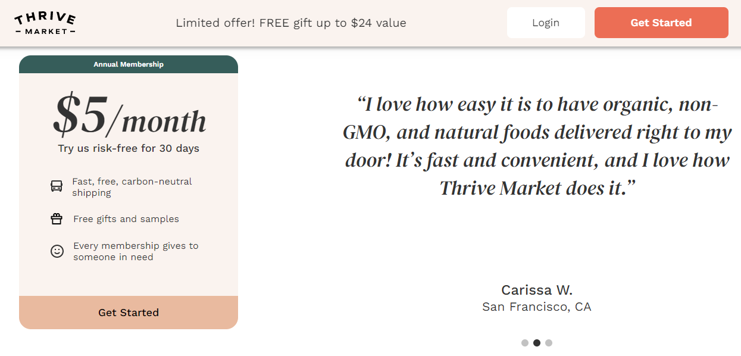Select the active middle carousel dot

pos(537,343)
